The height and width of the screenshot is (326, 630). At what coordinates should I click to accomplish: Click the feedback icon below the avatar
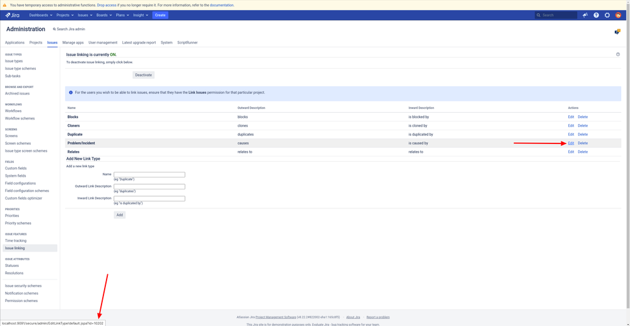click(x=617, y=31)
